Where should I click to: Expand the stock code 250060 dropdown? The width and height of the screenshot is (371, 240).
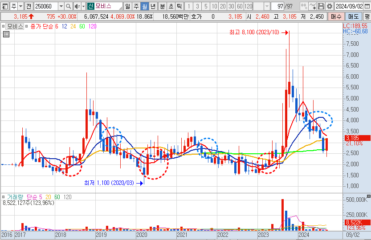point(61,6)
